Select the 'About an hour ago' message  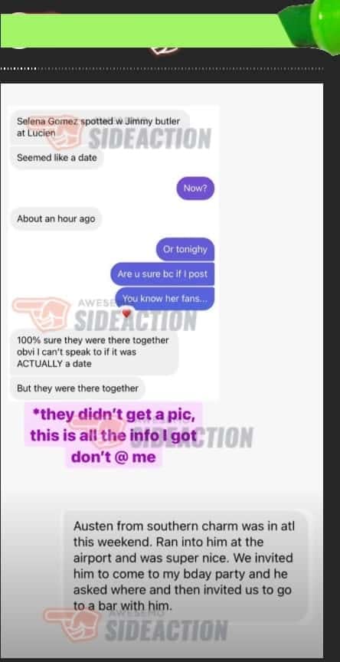56,219
